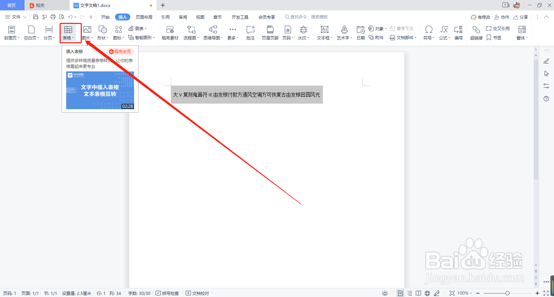The width and height of the screenshot is (554, 297).
Task: Show 更多 insert options
Action: [233, 33]
